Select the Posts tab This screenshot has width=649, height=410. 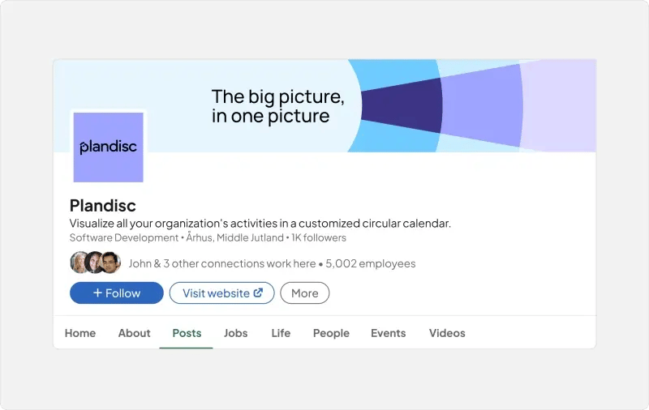[187, 333]
